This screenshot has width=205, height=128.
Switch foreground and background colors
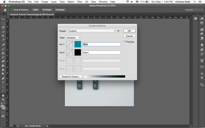[x=4, y=103]
